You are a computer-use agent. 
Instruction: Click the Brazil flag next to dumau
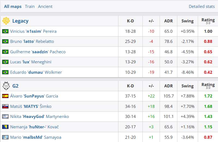(x=5, y=72)
